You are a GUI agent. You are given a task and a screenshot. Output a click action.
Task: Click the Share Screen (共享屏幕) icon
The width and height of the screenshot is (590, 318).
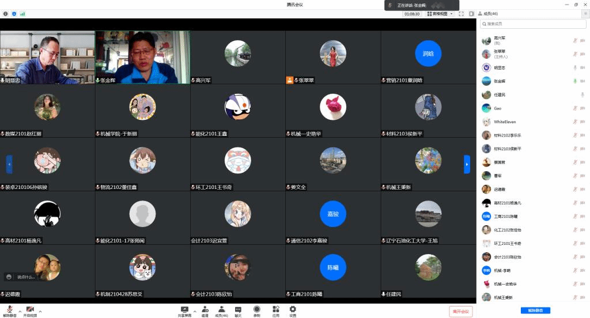(x=184, y=310)
